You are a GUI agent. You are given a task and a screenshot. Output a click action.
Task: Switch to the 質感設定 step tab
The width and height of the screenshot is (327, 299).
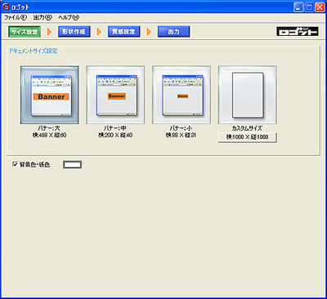(x=124, y=32)
